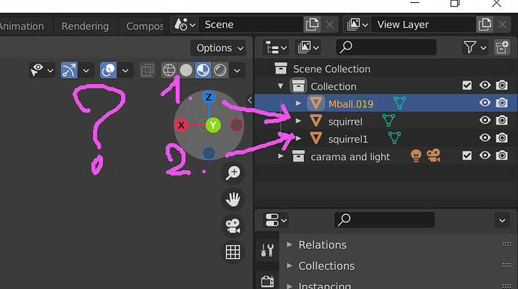Open overlays dropdown arrow
The width and height of the screenshot is (518, 289).
click(125, 71)
